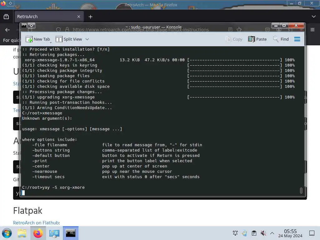The width and height of the screenshot is (320, 240).
Task: Click the RetroArch on Flathub link
Action: point(36,222)
